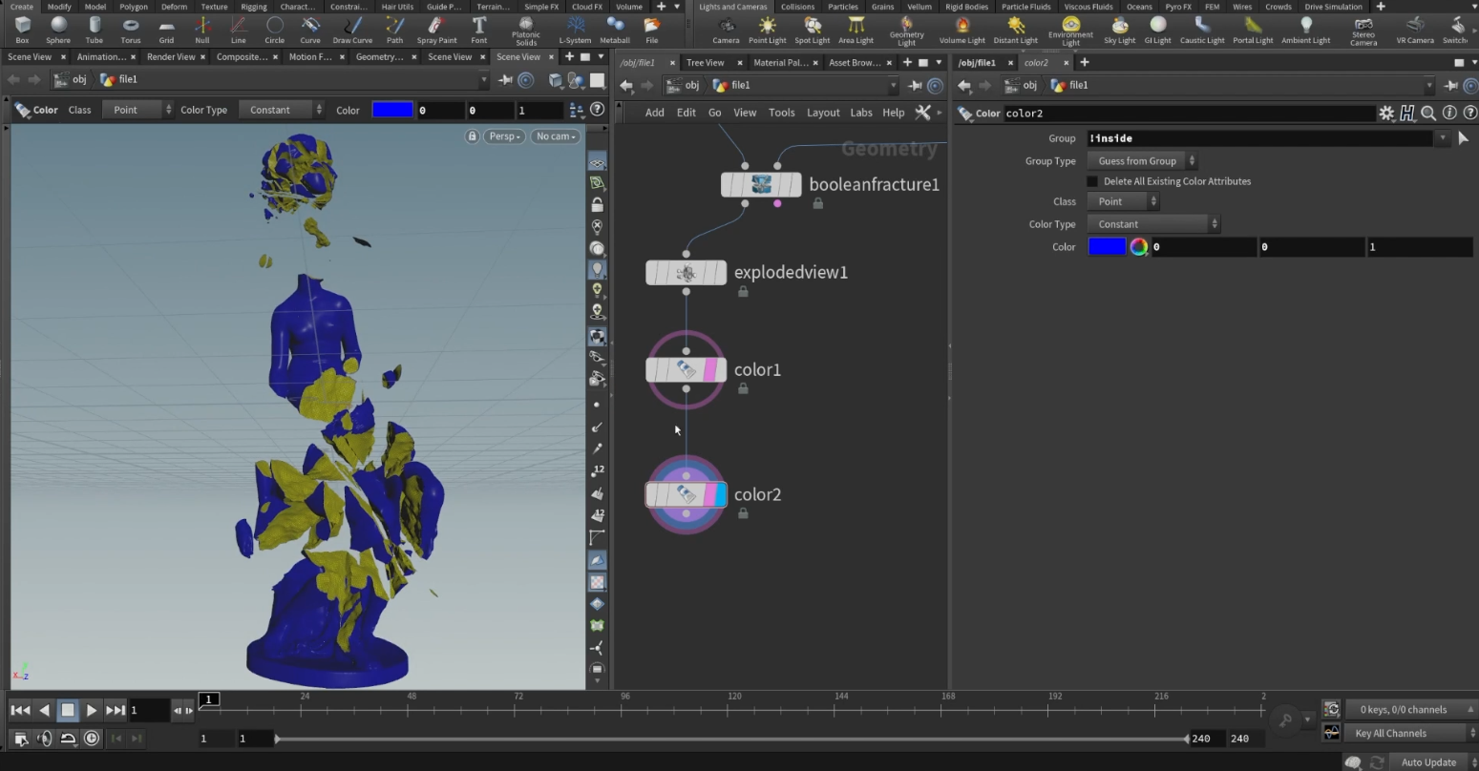
Task: Open the Group Type dropdown
Action: 1142,161
